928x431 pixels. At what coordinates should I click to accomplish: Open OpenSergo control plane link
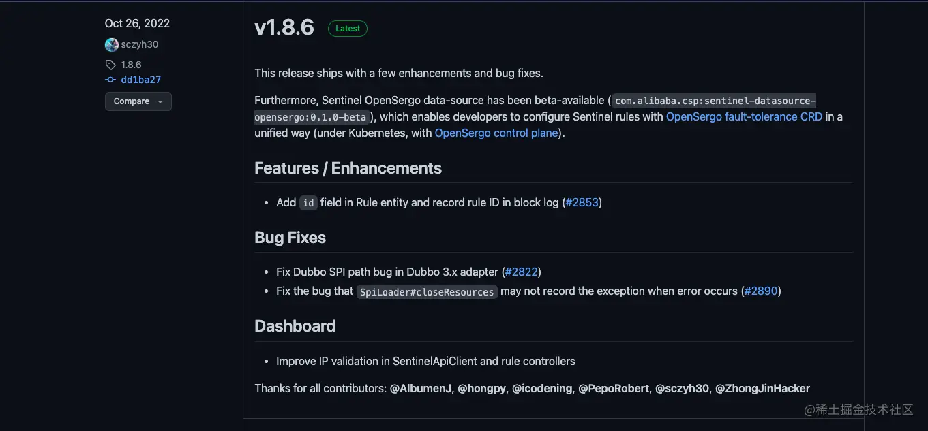pos(496,133)
